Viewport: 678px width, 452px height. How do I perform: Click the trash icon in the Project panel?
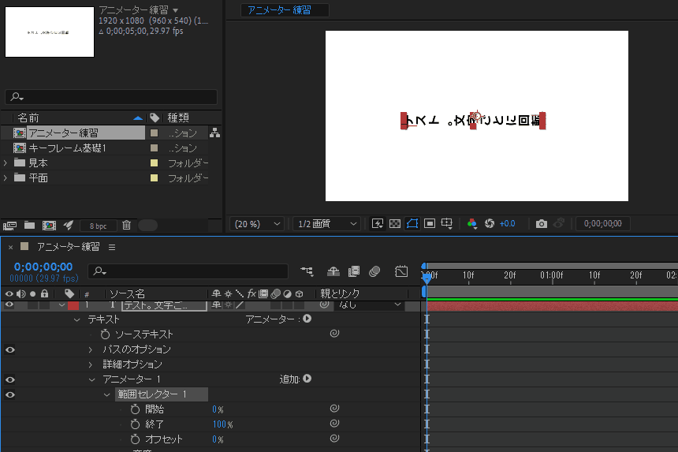coord(126,225)
